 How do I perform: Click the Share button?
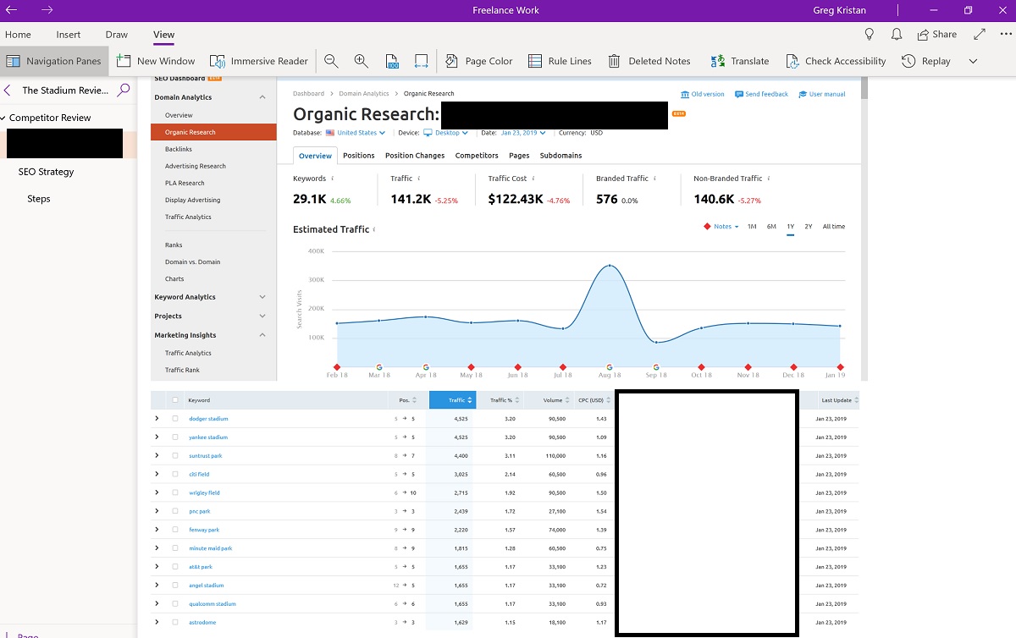pyautogui.click(x=937, y=35)
